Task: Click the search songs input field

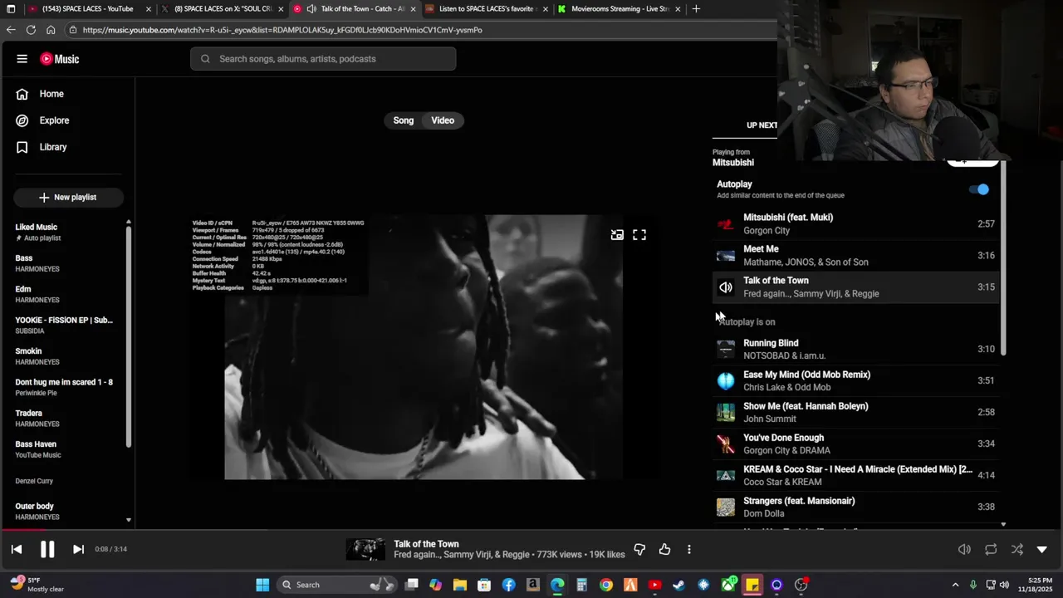Action: pos(323,59)
